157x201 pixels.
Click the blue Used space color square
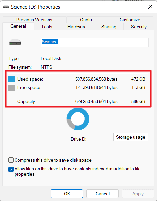12,79
